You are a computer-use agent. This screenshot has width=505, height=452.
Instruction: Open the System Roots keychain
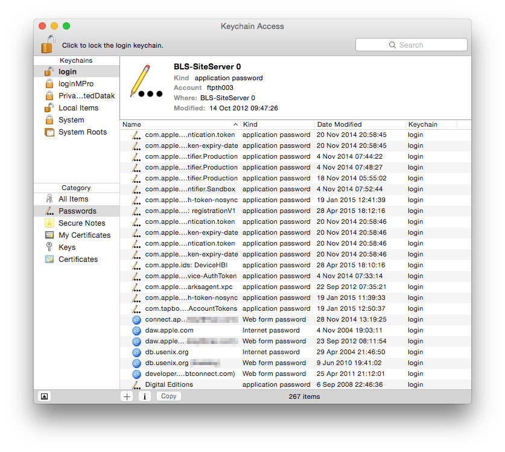tap(82, 132)
